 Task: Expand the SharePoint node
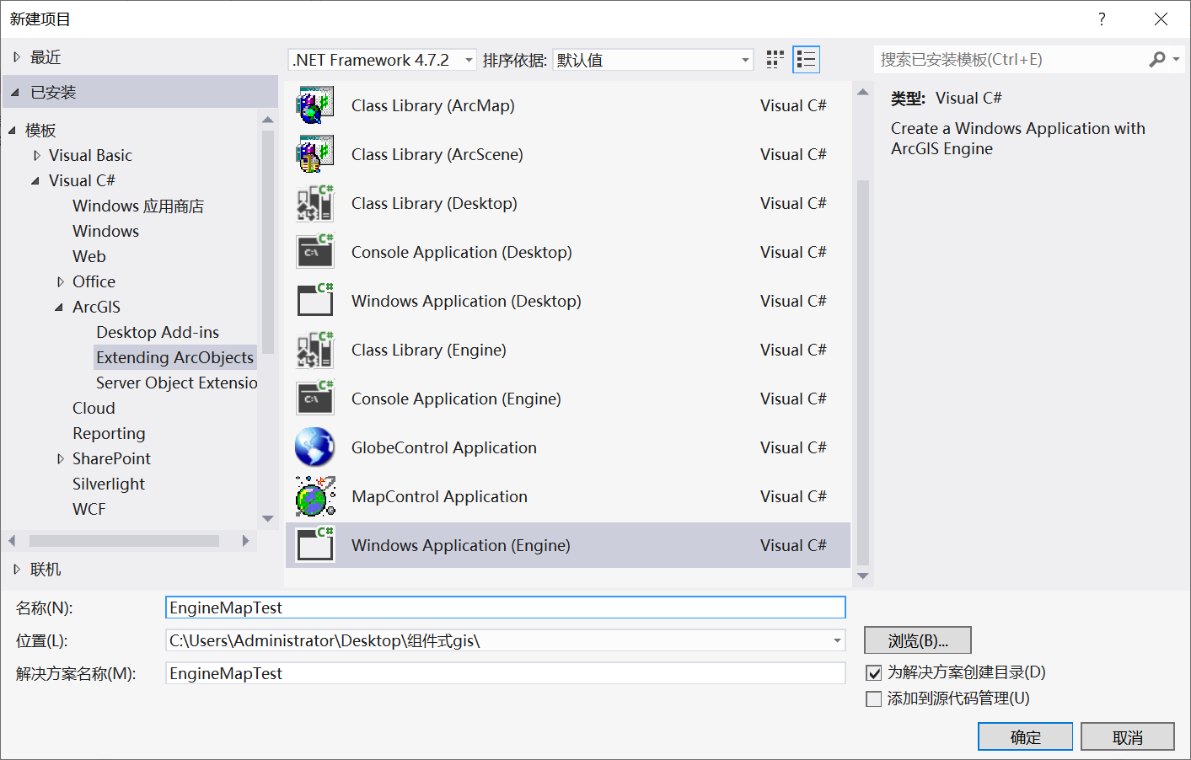[60, 458]
